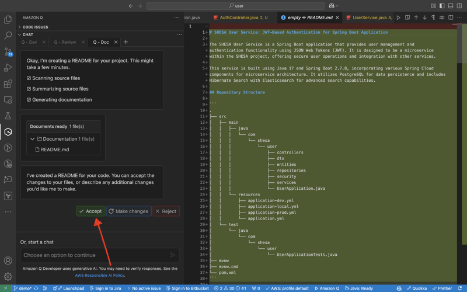Open the Extensions view

[8, 84]
